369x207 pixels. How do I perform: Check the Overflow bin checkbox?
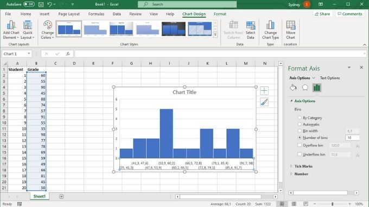[300, 145]
